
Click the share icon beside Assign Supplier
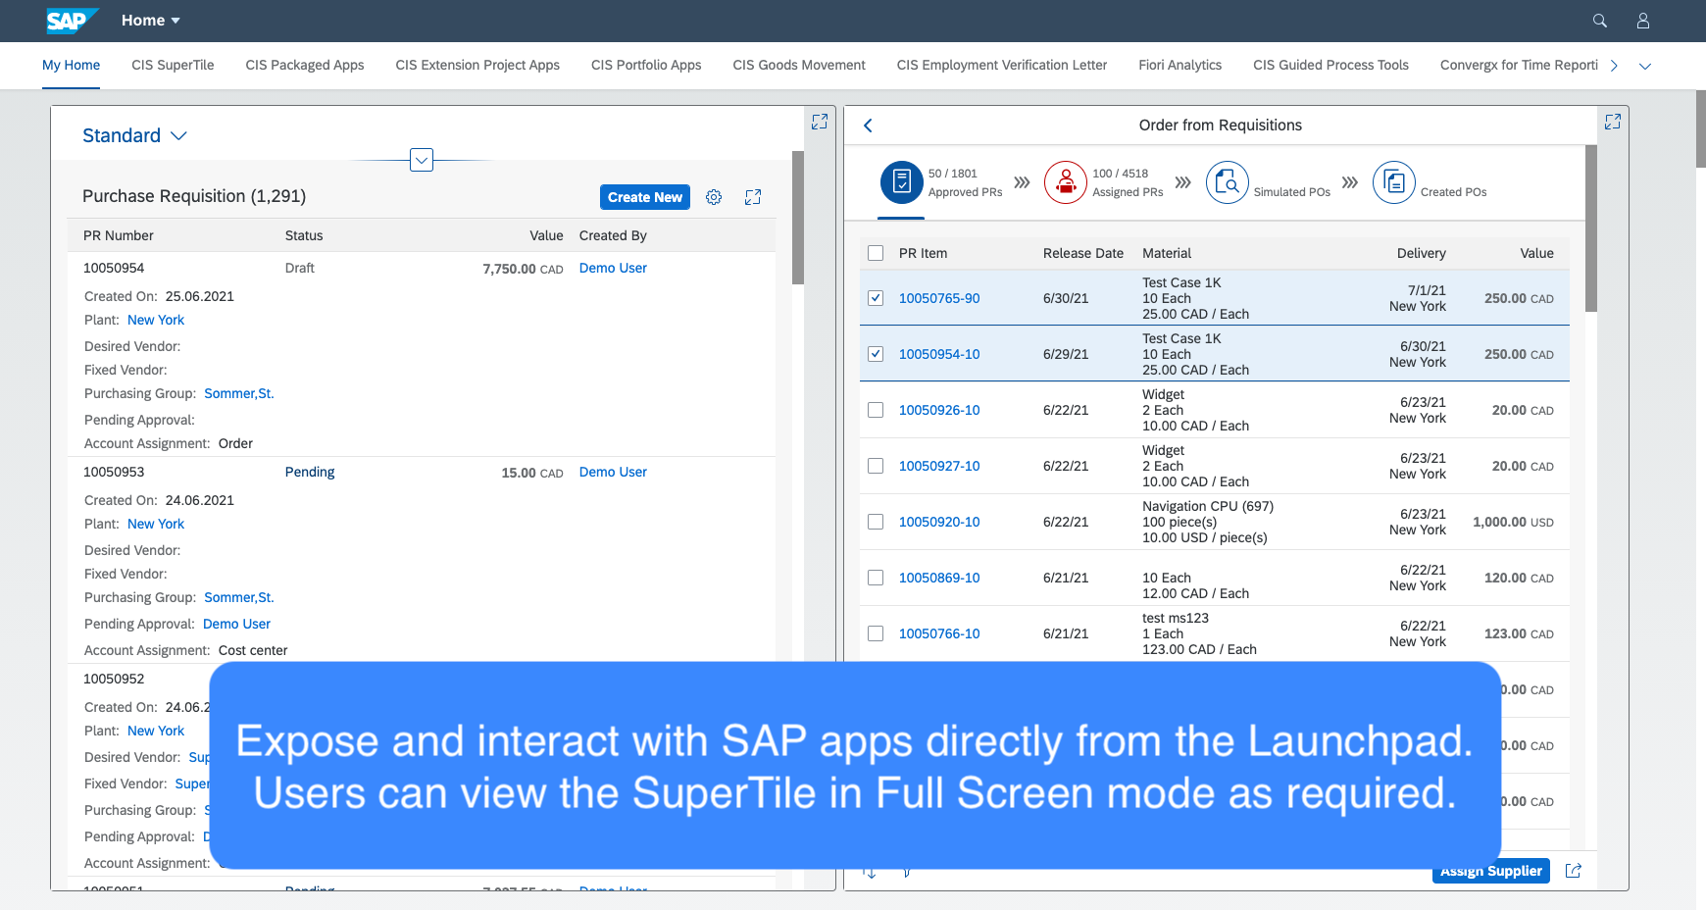[1574, 871]
